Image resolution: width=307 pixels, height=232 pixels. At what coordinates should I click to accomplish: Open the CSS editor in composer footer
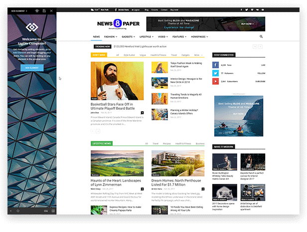46,211
